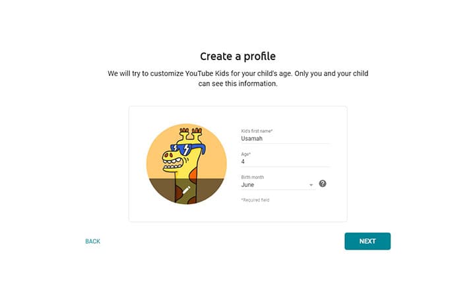Click the Age field label

point(245,154)
